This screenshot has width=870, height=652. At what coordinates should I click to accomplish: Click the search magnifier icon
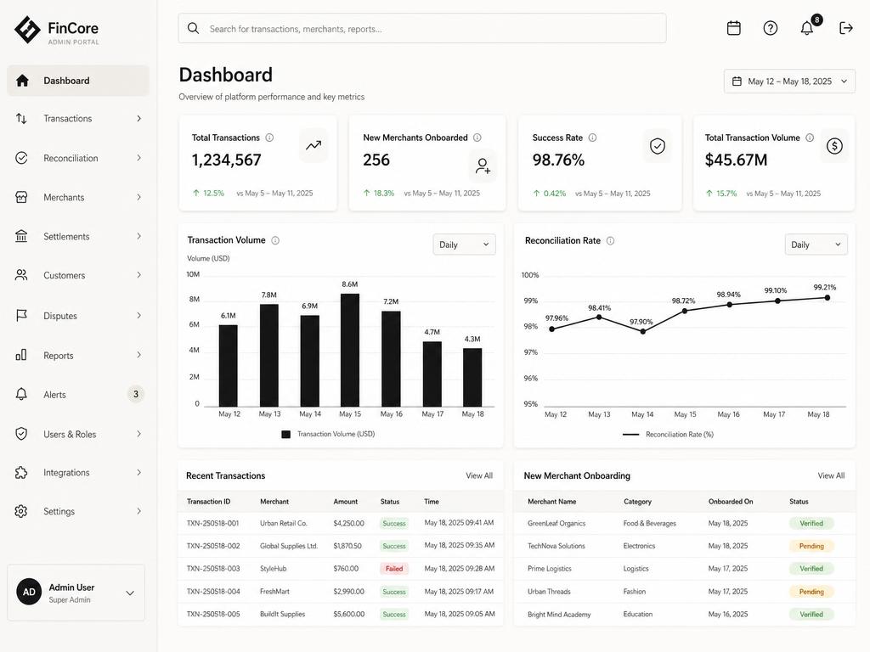193,28
